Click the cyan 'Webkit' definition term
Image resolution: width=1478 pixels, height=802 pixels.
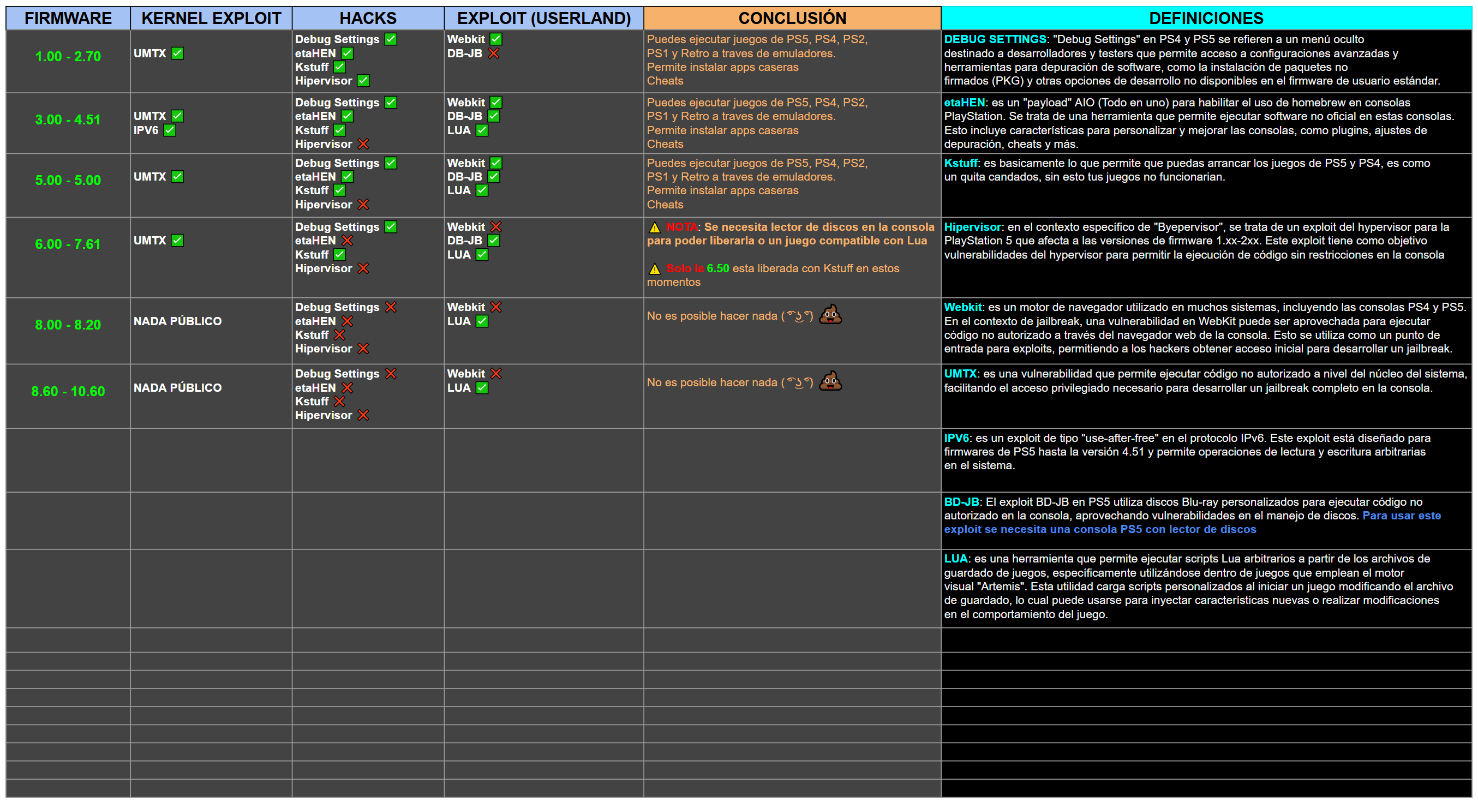[x=963, y=307]
